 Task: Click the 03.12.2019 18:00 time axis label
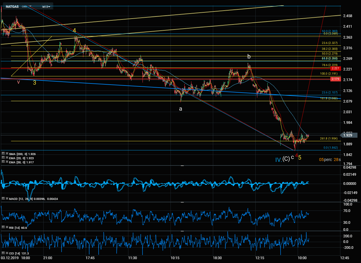[x=15, y=258]
